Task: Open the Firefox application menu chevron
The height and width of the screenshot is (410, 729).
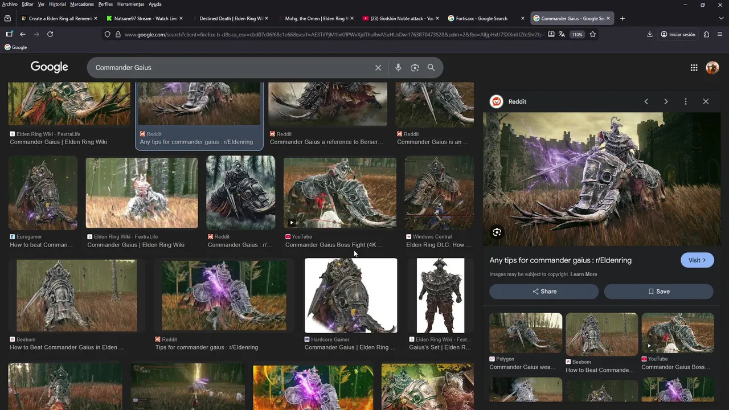Action: [721, 34]
